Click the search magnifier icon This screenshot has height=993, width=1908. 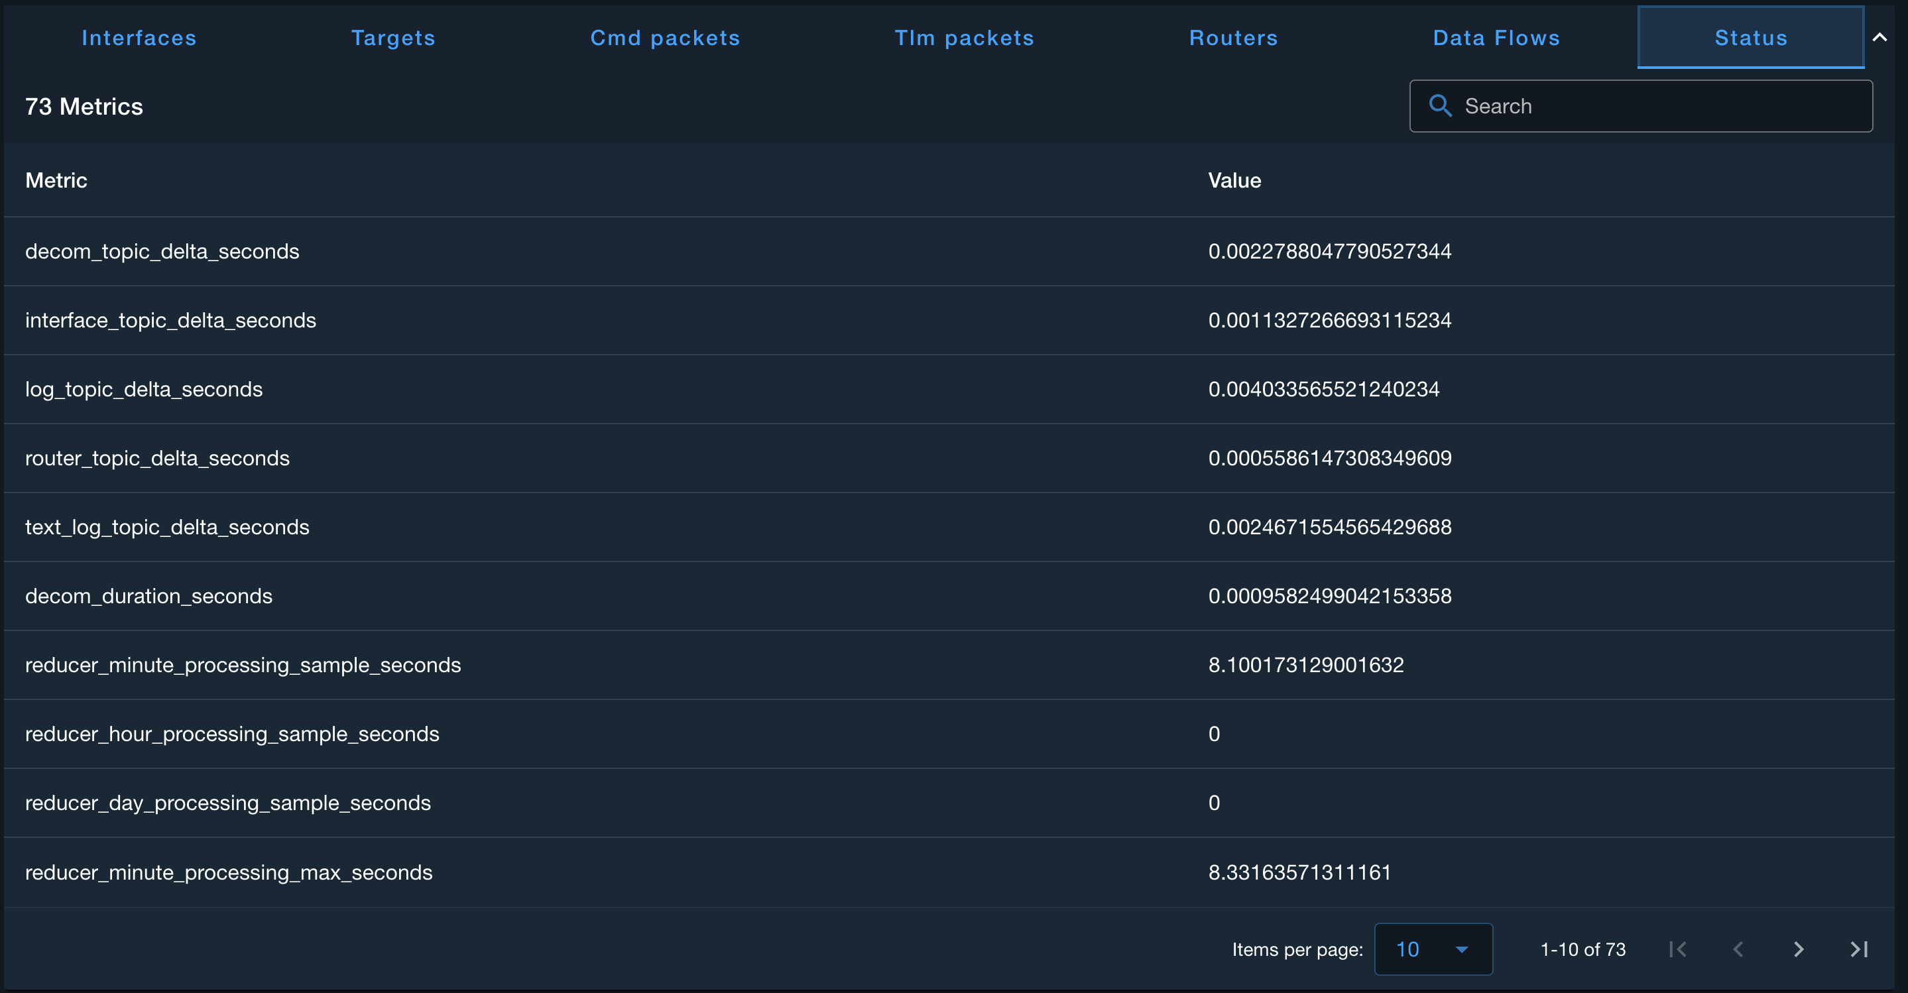(1439, 106)
